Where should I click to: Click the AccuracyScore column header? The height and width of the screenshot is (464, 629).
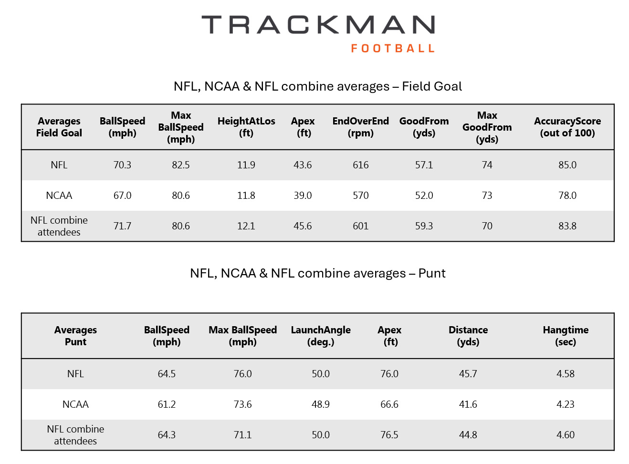point(567,127)
